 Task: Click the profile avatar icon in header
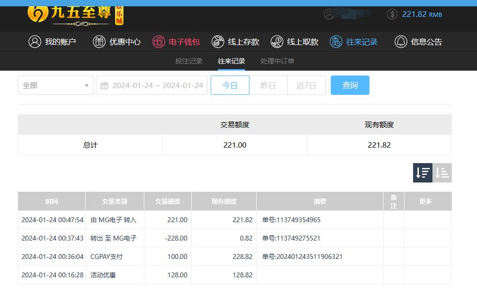329,14
